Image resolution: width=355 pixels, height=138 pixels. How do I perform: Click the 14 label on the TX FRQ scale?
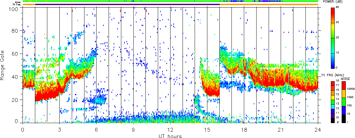pyautogui.click(x=337, y=99)
